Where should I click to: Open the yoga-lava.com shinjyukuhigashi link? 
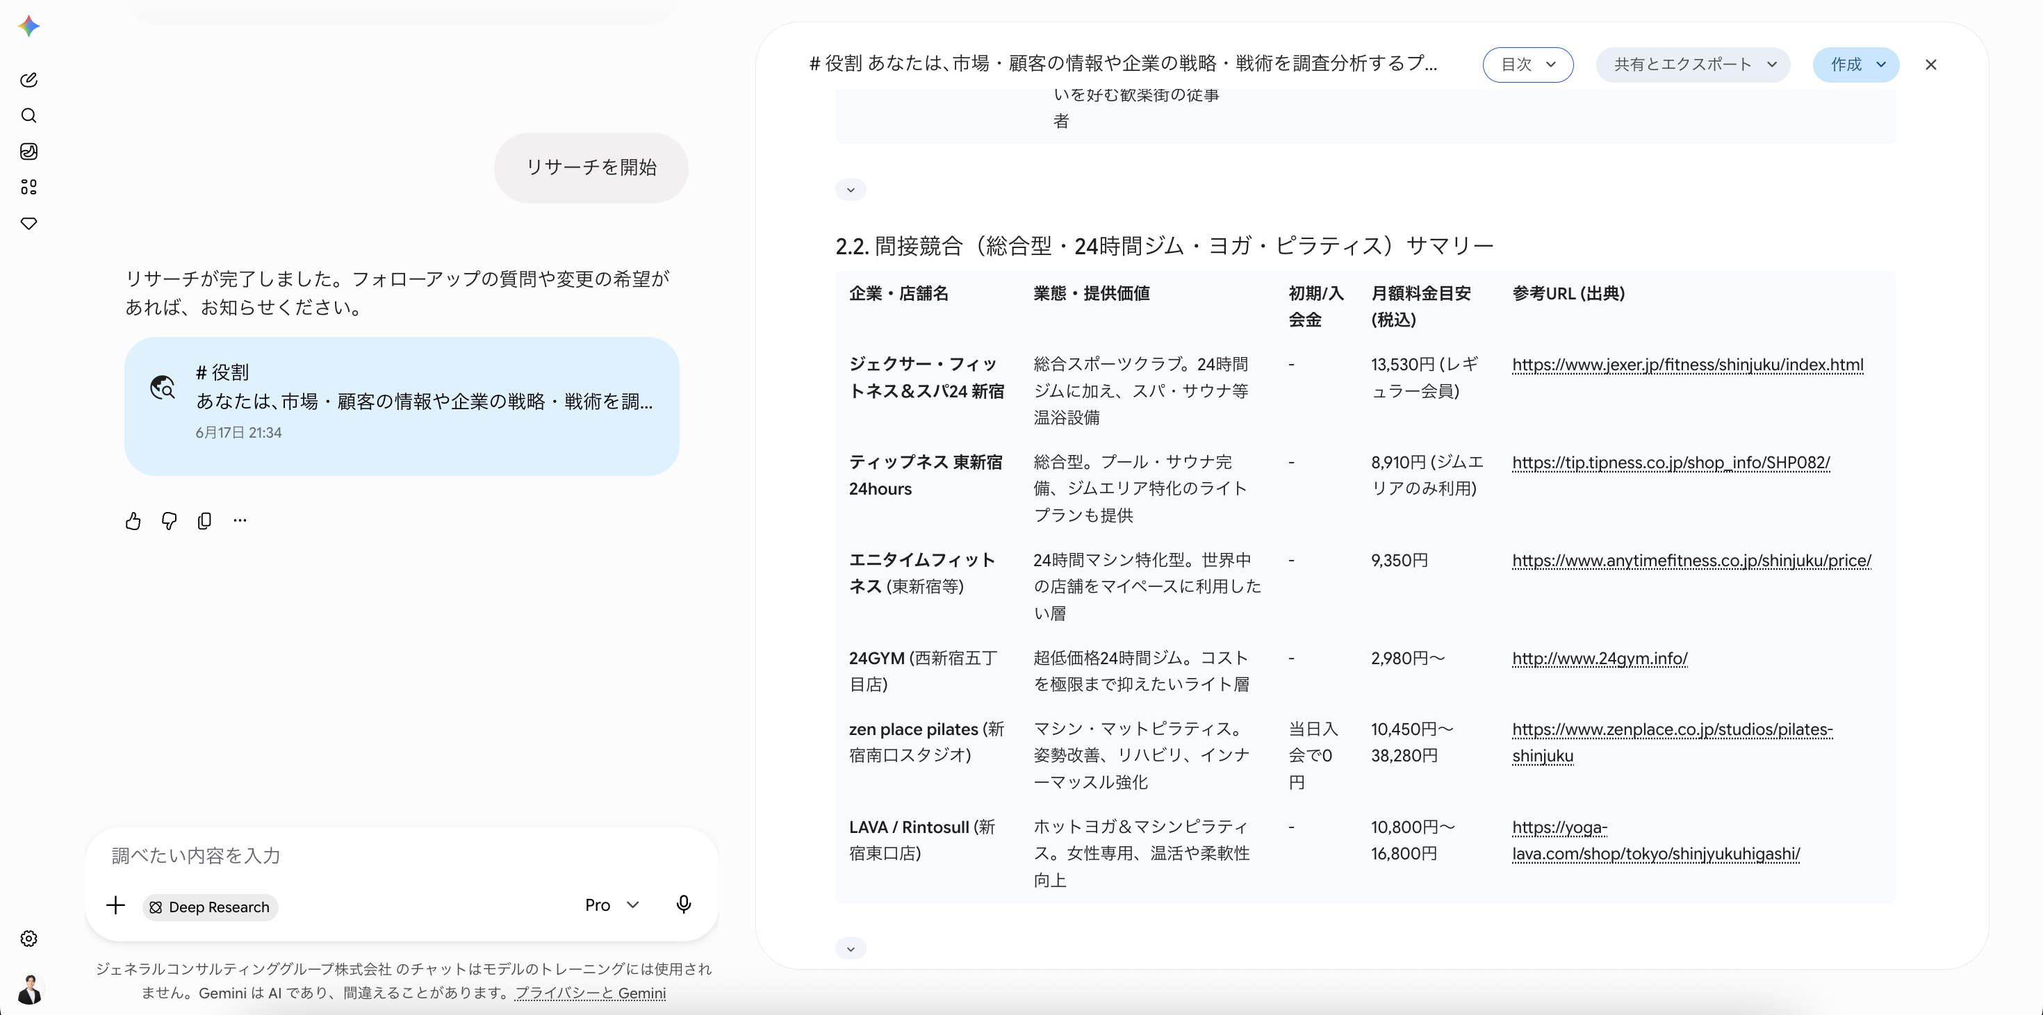click(1656, 841)
